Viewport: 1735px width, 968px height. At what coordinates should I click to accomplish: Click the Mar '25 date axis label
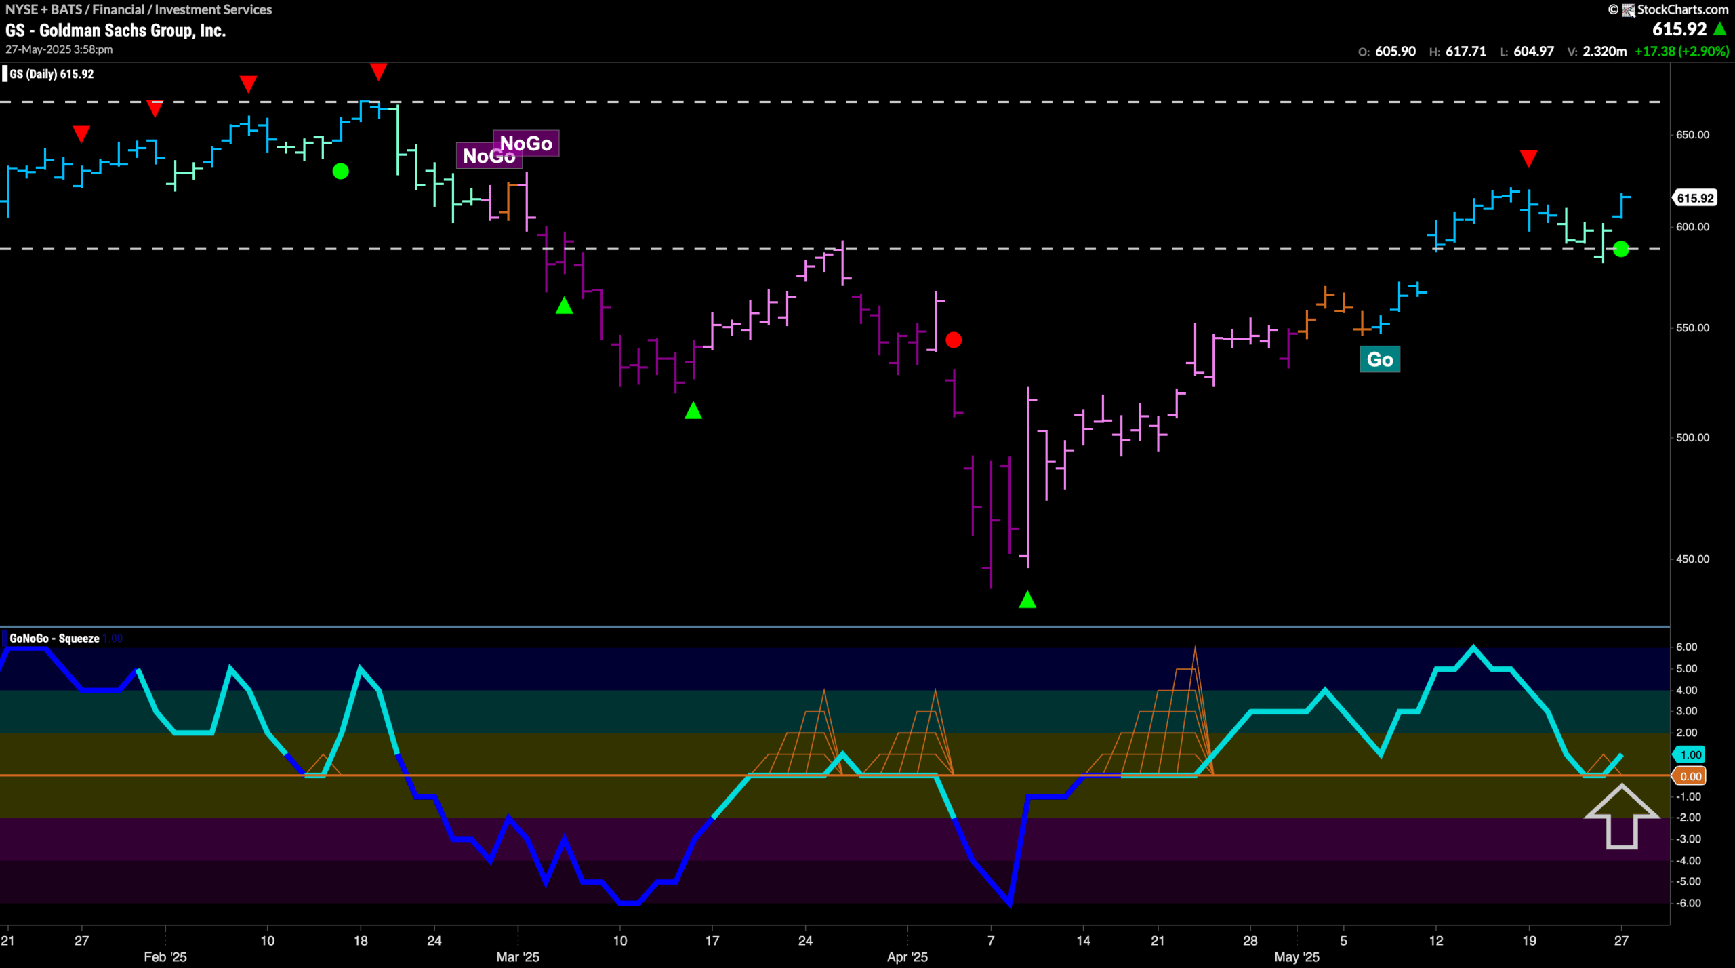(x=518, y=957)
